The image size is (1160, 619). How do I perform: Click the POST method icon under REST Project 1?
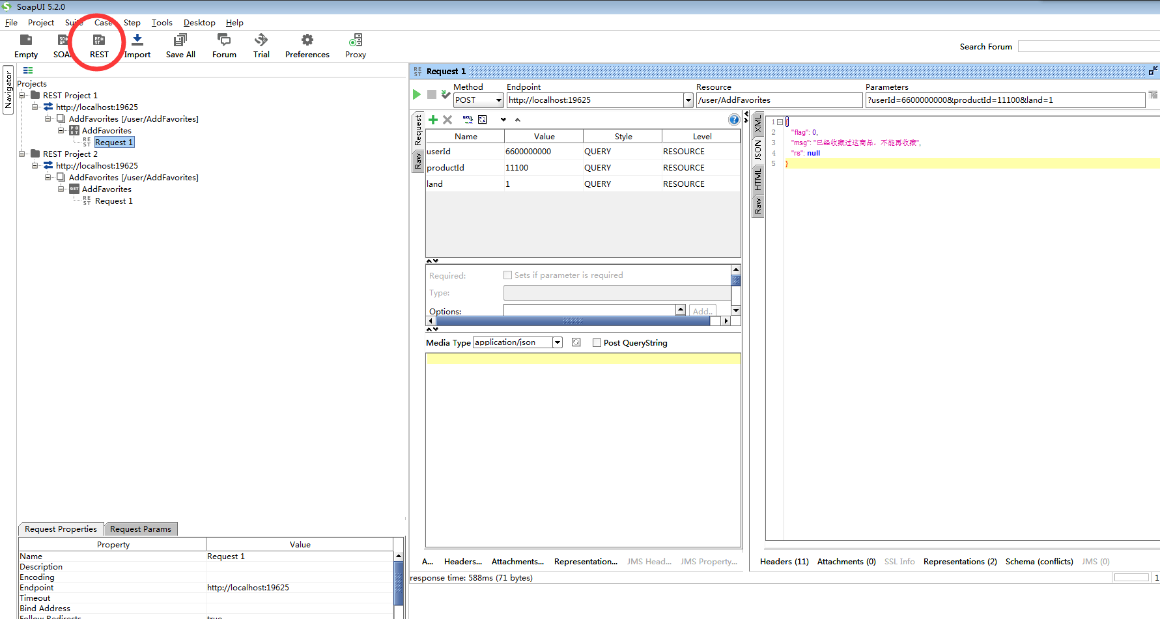[74, 130]
